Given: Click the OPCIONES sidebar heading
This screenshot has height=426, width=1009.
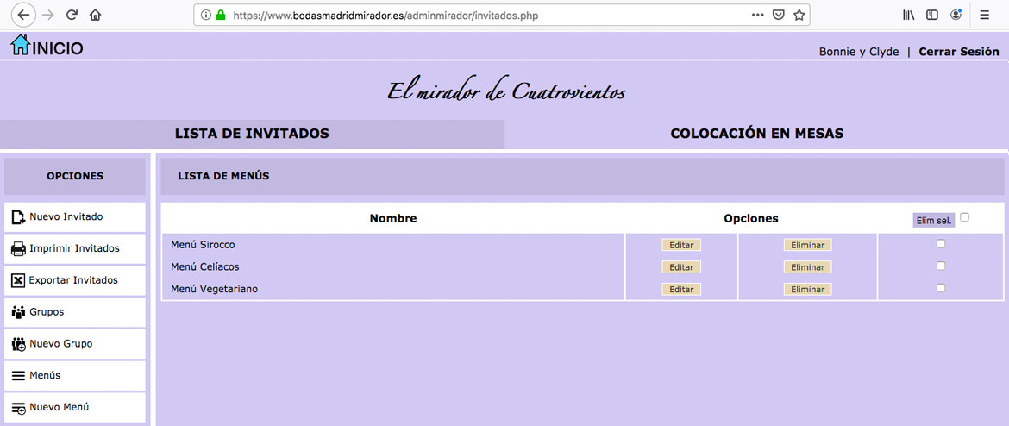Looking at the screenshot, I should 75,176.
